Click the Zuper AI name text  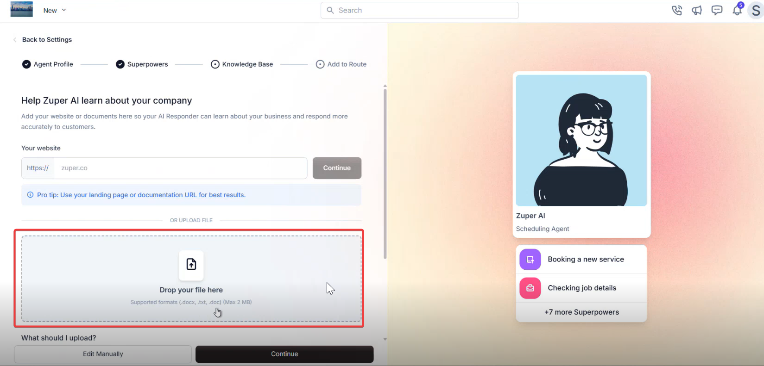pos(530,216)
